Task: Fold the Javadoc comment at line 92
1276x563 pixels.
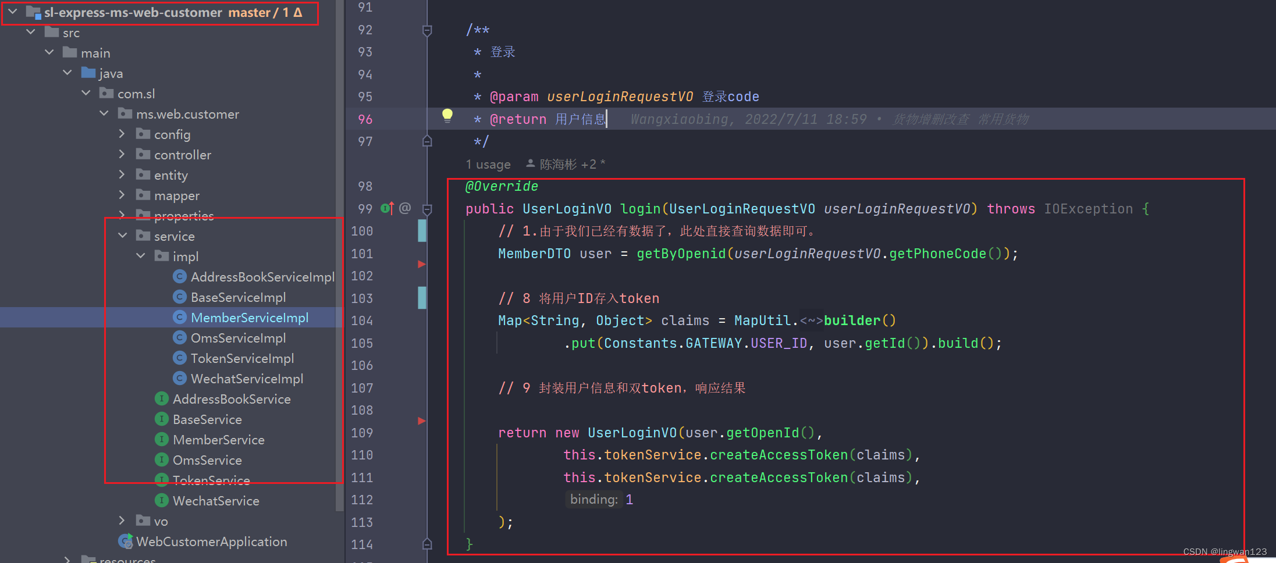Action: (x=427, y=30)
